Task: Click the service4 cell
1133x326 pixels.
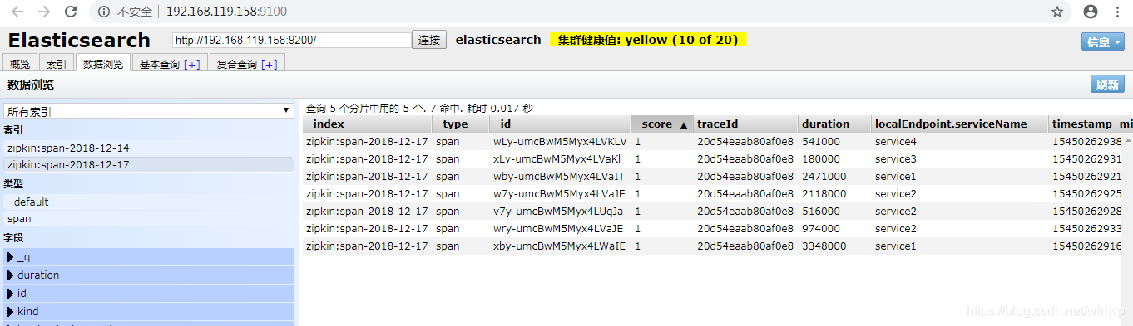Action: pyautogui.click(x=896, y=142)
